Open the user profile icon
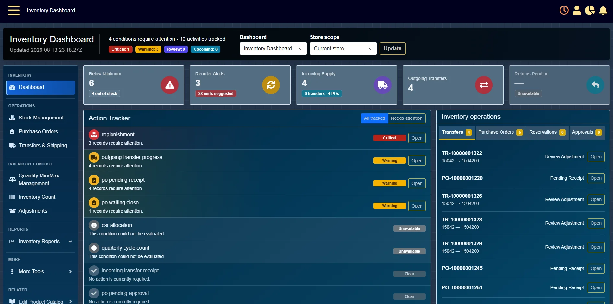 point(577,10)
